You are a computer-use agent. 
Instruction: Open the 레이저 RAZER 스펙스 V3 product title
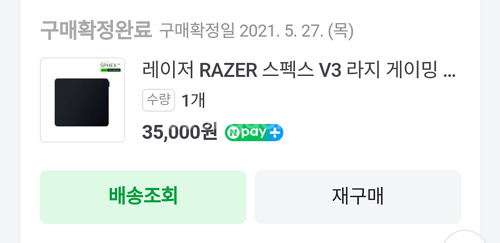[299, 71]
